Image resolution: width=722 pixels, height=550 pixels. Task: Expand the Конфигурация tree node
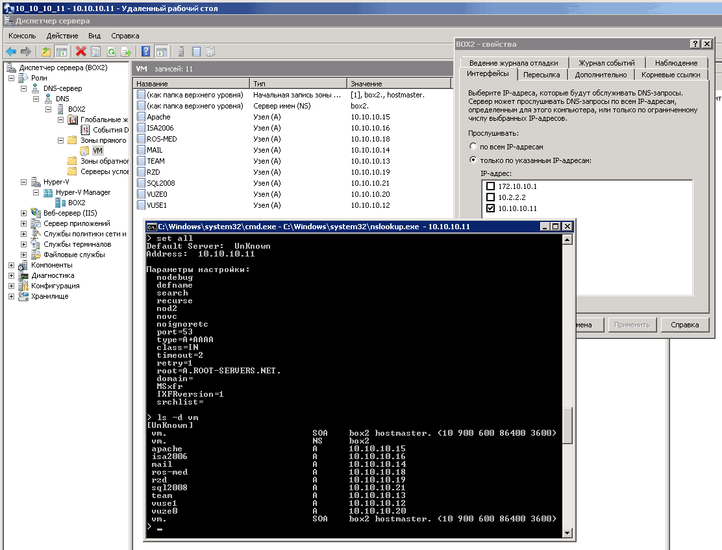coord(12,286)
